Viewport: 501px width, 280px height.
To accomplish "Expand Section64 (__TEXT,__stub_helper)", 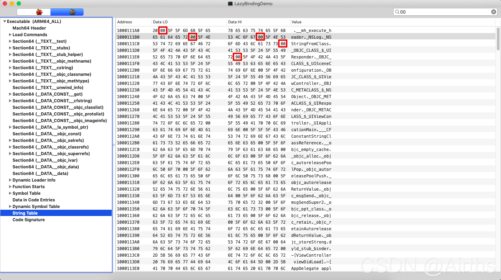I will click(10, 55).
